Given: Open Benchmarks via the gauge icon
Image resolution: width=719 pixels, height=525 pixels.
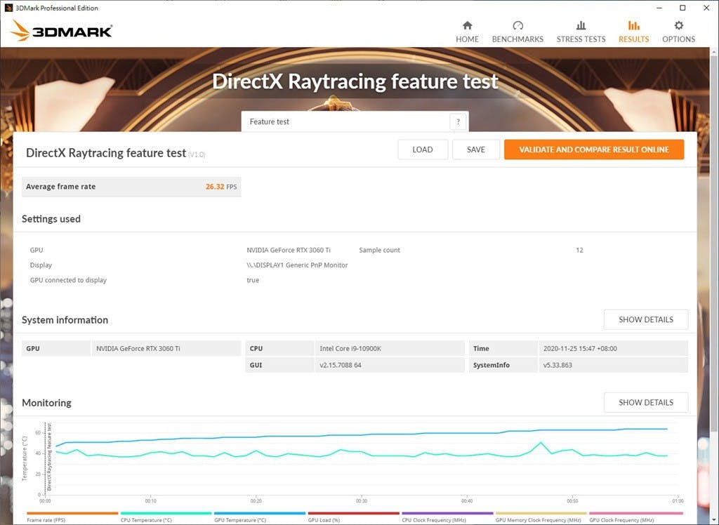Looking at the screenshot, I should (x=517, y=26).
